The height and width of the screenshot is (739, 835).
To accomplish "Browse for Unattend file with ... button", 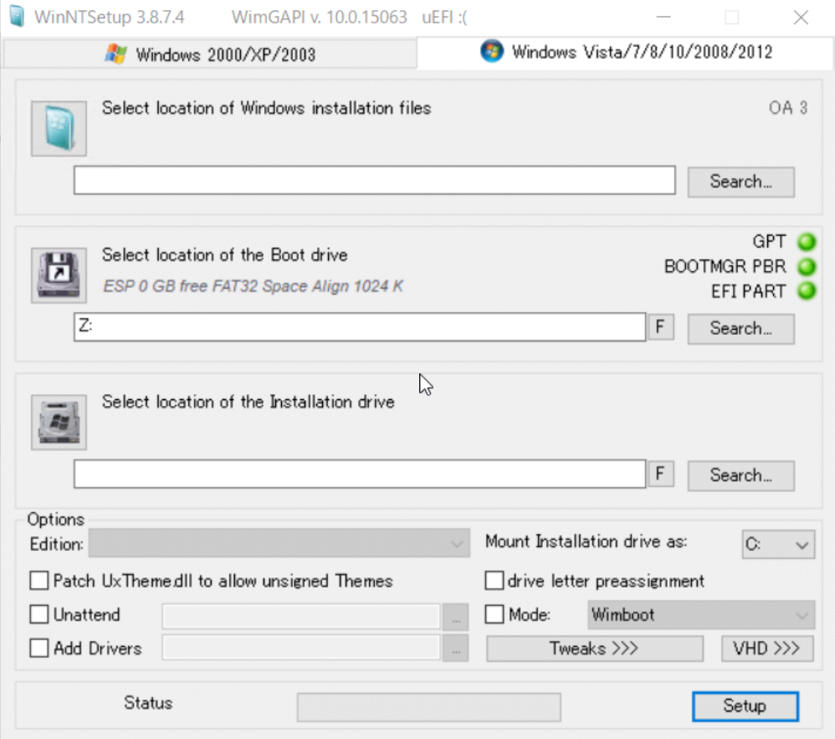I will [x=456, y=618].
